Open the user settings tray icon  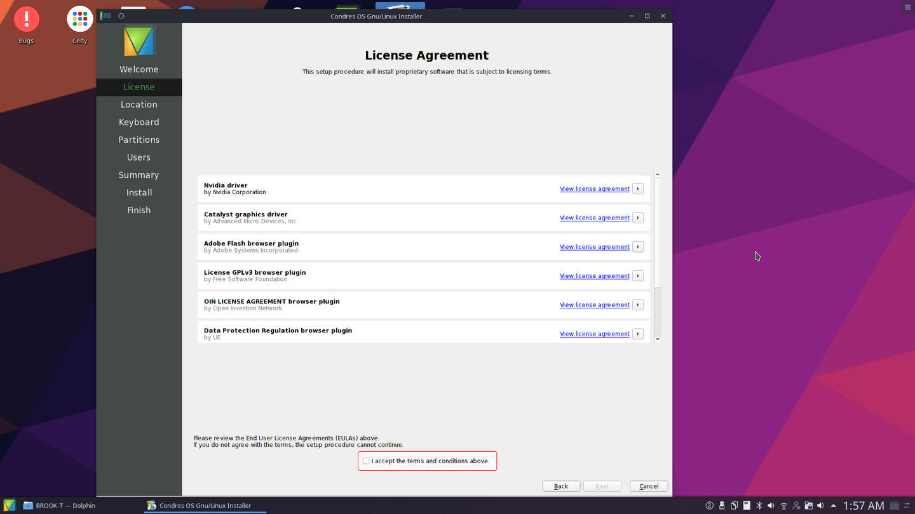pos(796,506)
